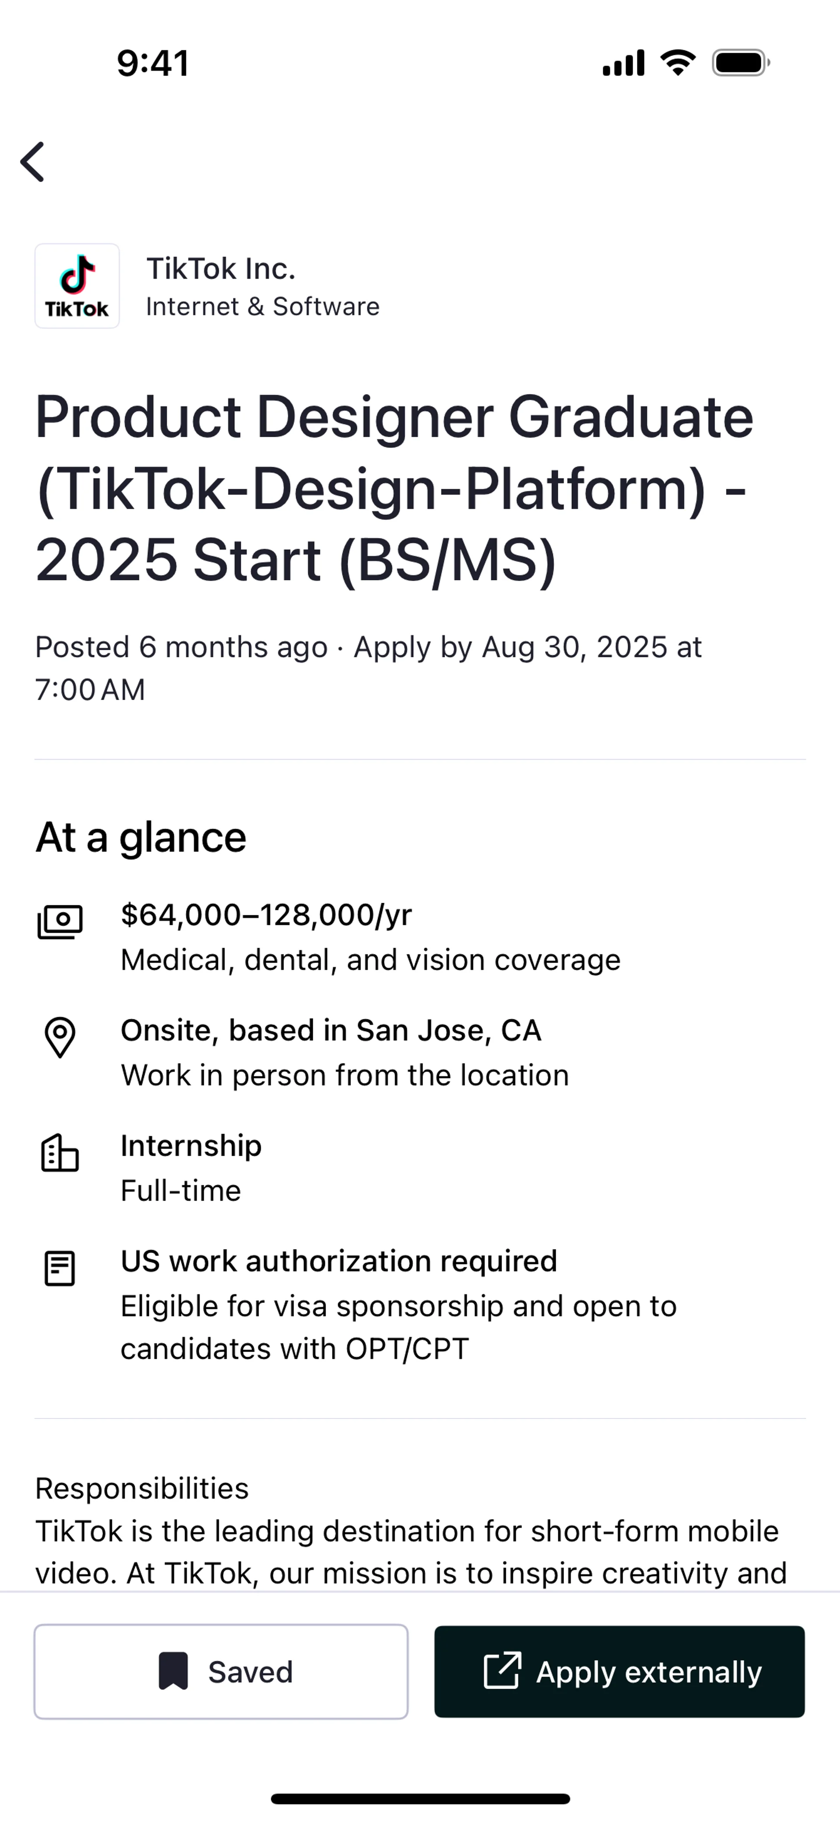Tap the At a glance heading
This screenshot has width=840, height=1821.
141,837
